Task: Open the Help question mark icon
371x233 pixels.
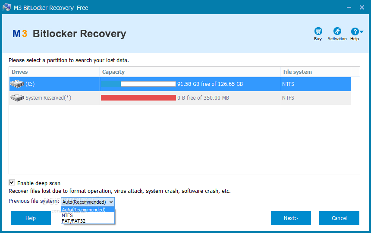Action: click(x=355, y=31)
